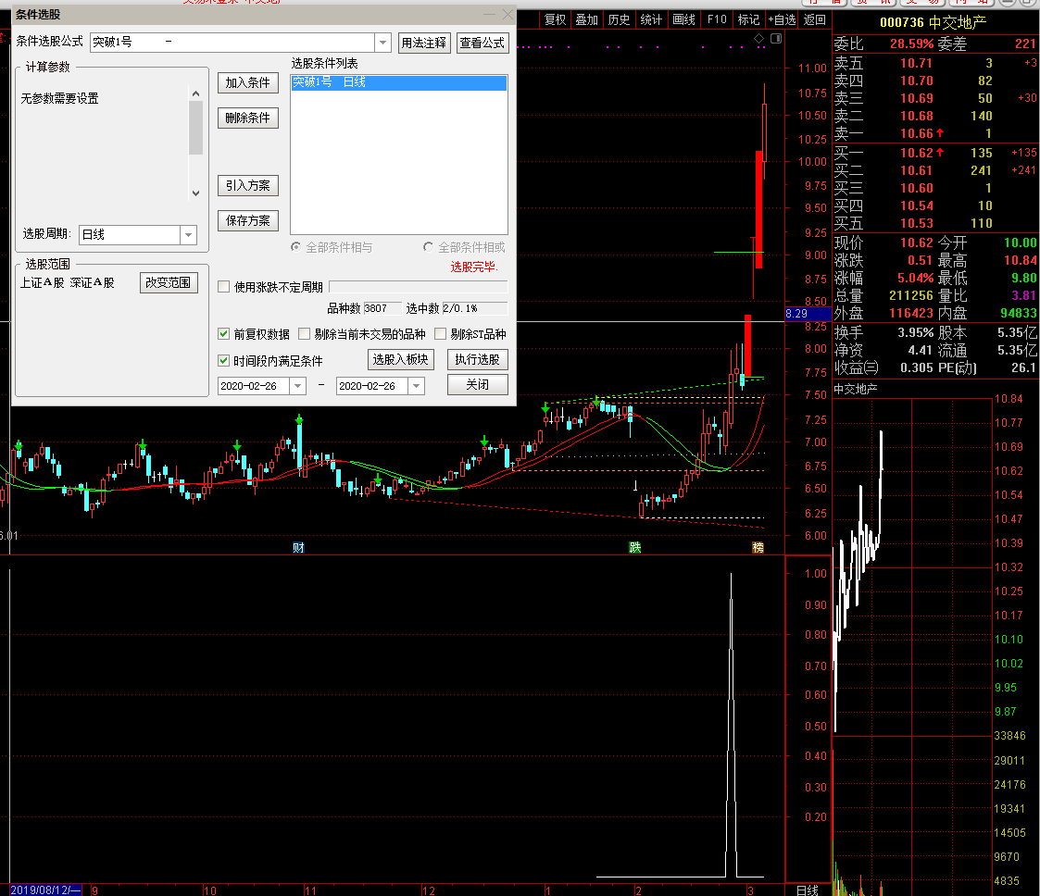Click the 查看公式 button
The width and height of the screenshot is (1040, 896).
[x=482, y=44]
